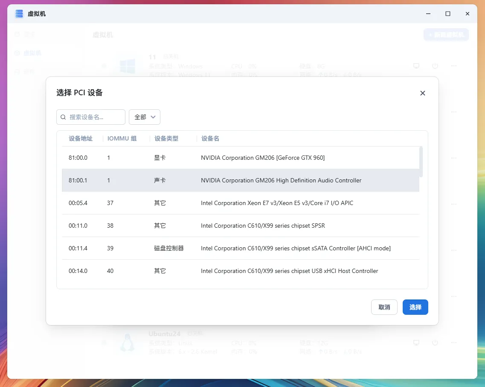Click the 取消 button
Viewport: 485px width, 387px height.
point(384,307)
